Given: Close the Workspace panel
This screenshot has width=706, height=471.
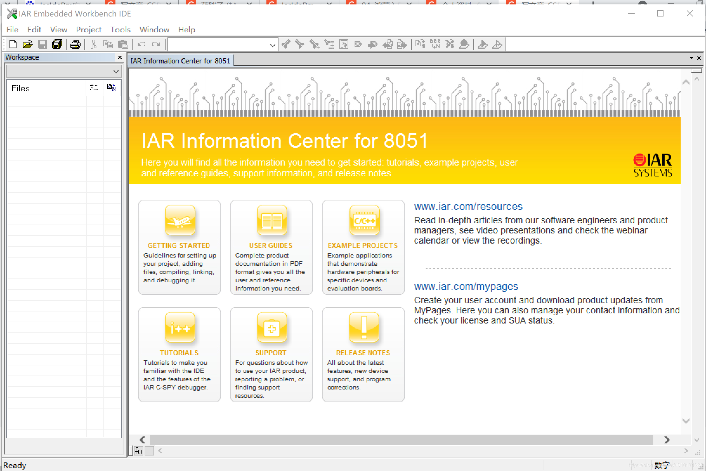Looking at the screenshot, I should pos(120,57).
